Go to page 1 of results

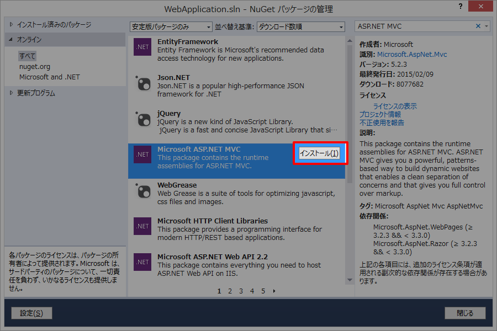pyautogui.click(x=219, y=291)
